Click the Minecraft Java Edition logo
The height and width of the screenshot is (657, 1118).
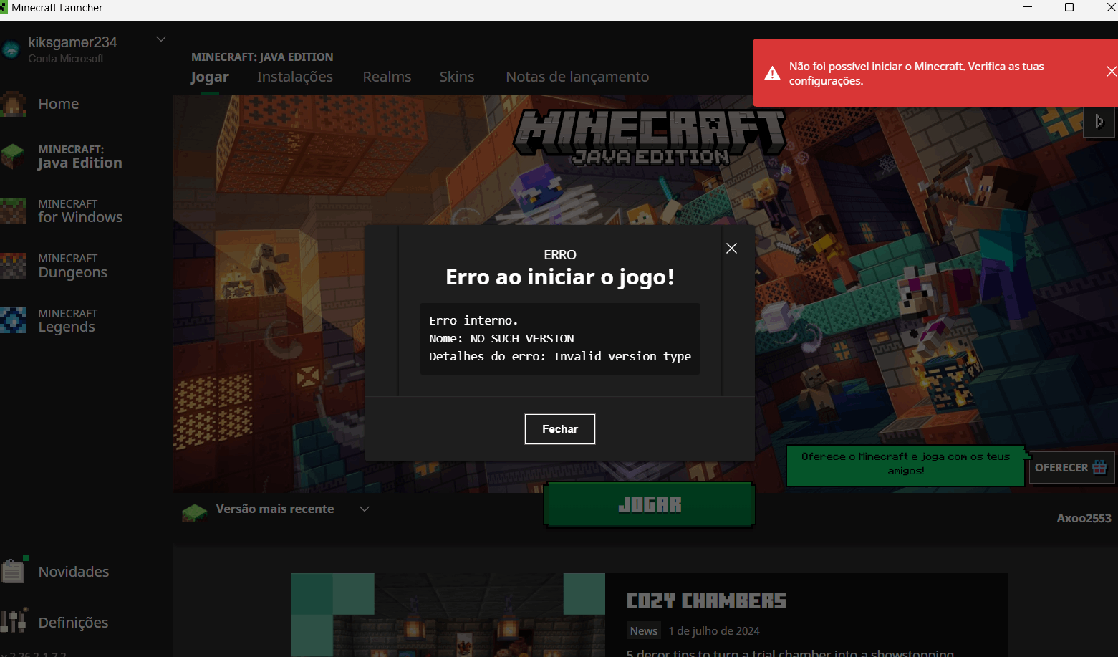650,137
